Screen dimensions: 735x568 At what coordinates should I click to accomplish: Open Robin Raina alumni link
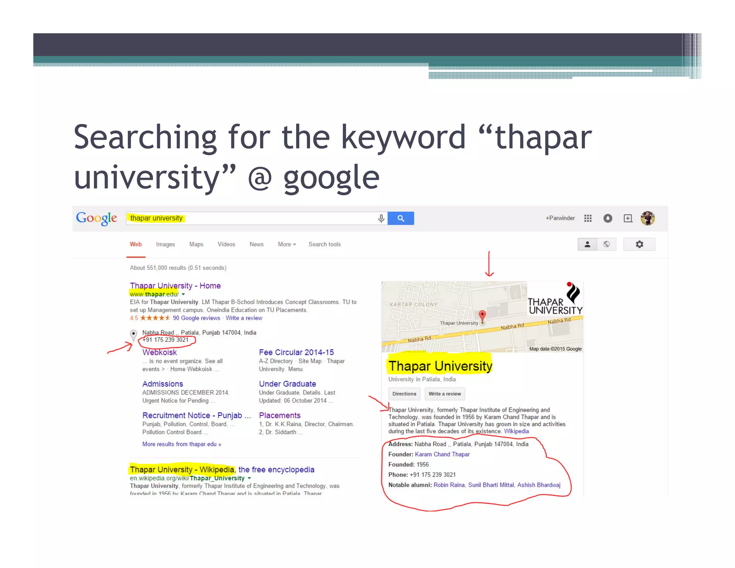449,485
